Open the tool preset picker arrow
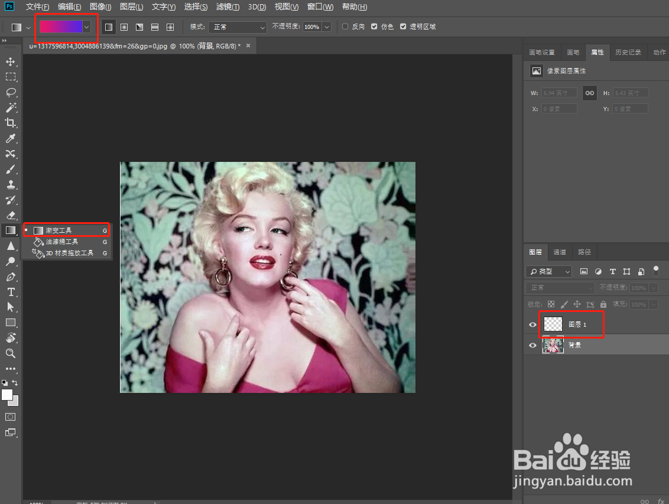This screenshot has width=669, height=504. tap(28, 27)
